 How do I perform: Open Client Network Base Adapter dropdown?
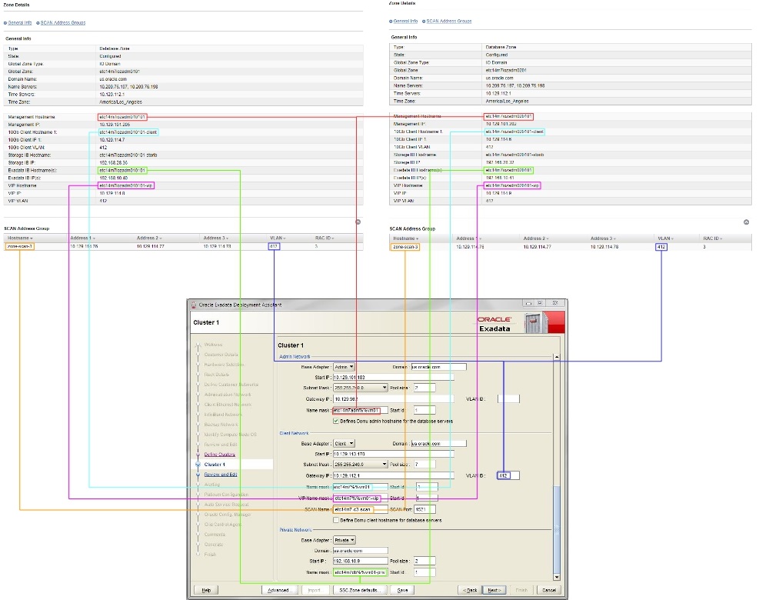[345, 444]
